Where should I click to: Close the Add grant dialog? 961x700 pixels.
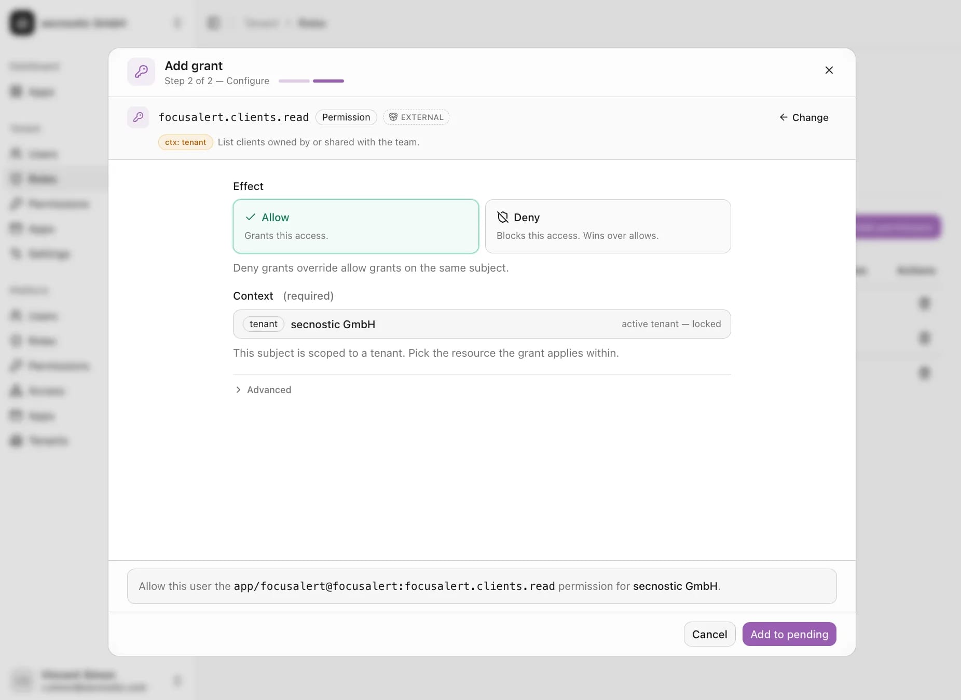[829, 70]
